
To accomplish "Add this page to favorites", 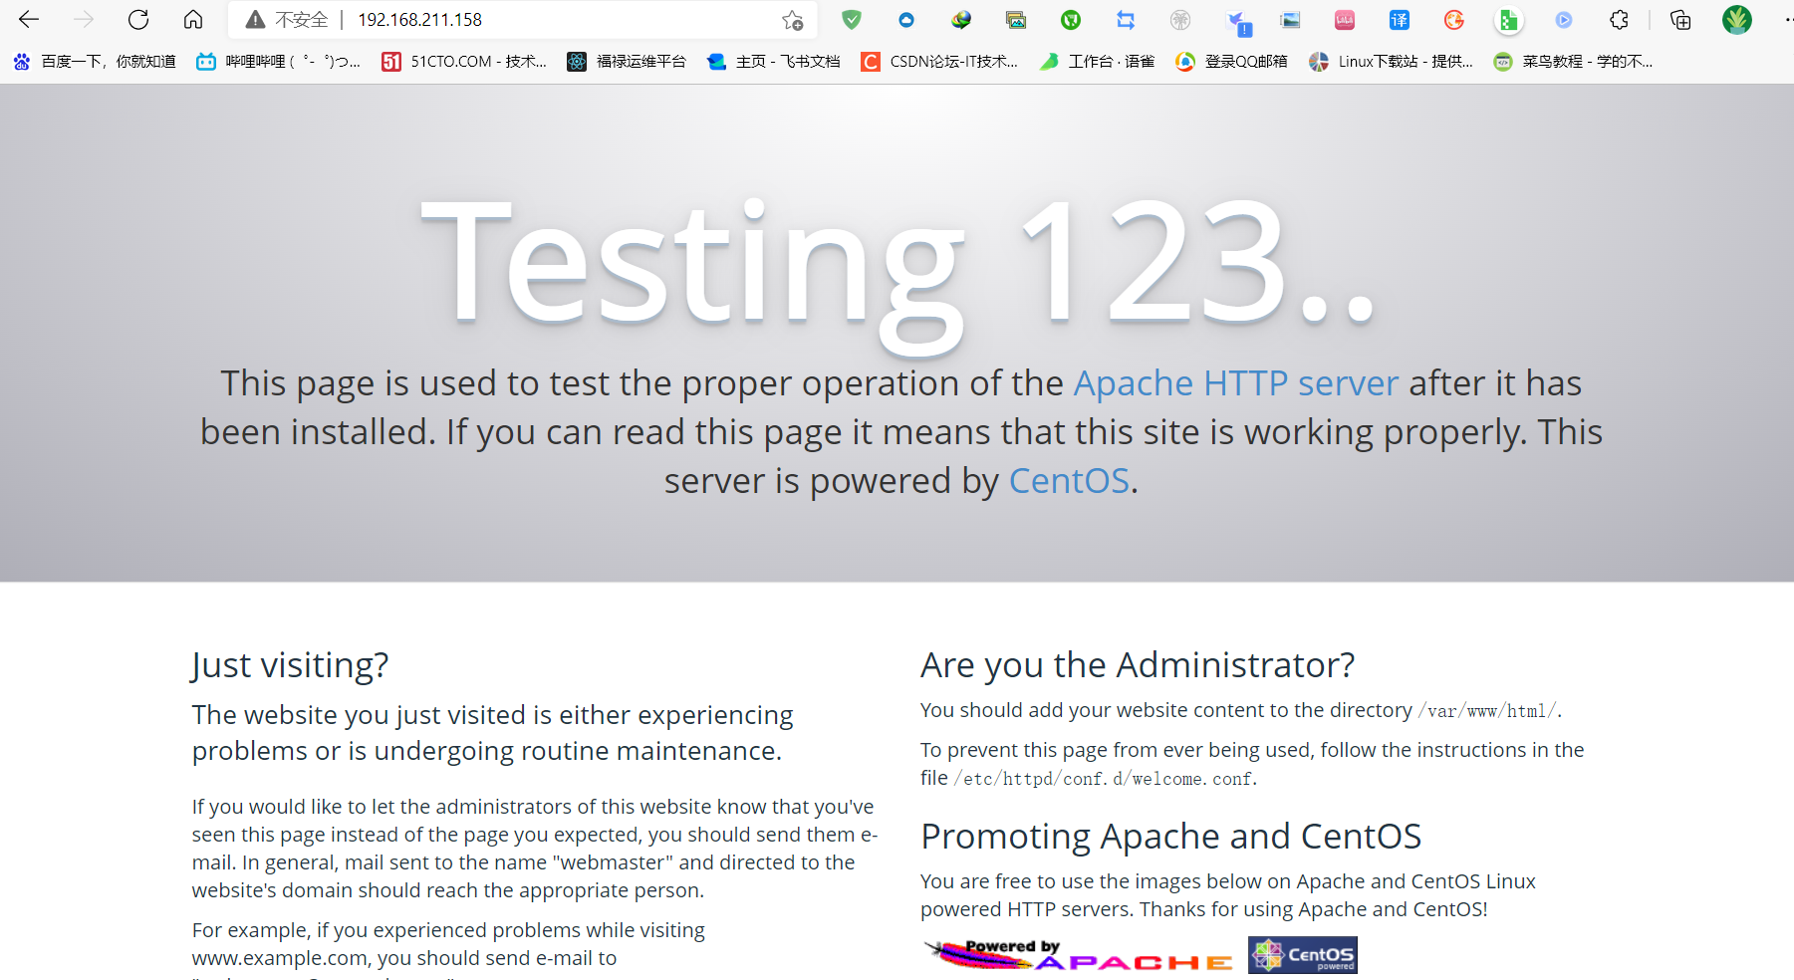I will (x=792, y=20).
